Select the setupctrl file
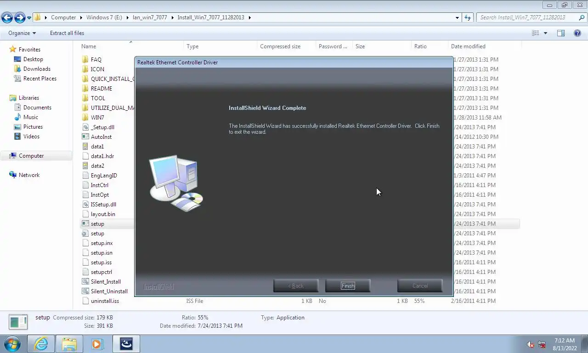Screen dimensions: 588x353 (102, 272)
